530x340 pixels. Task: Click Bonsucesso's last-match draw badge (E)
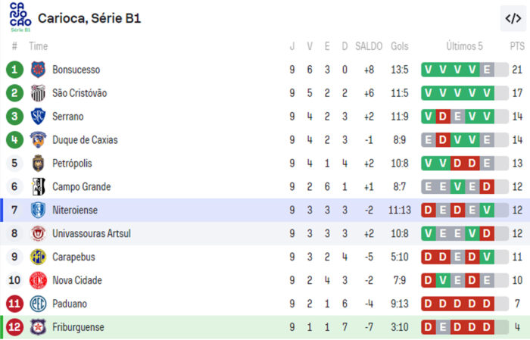pos(486,70)
